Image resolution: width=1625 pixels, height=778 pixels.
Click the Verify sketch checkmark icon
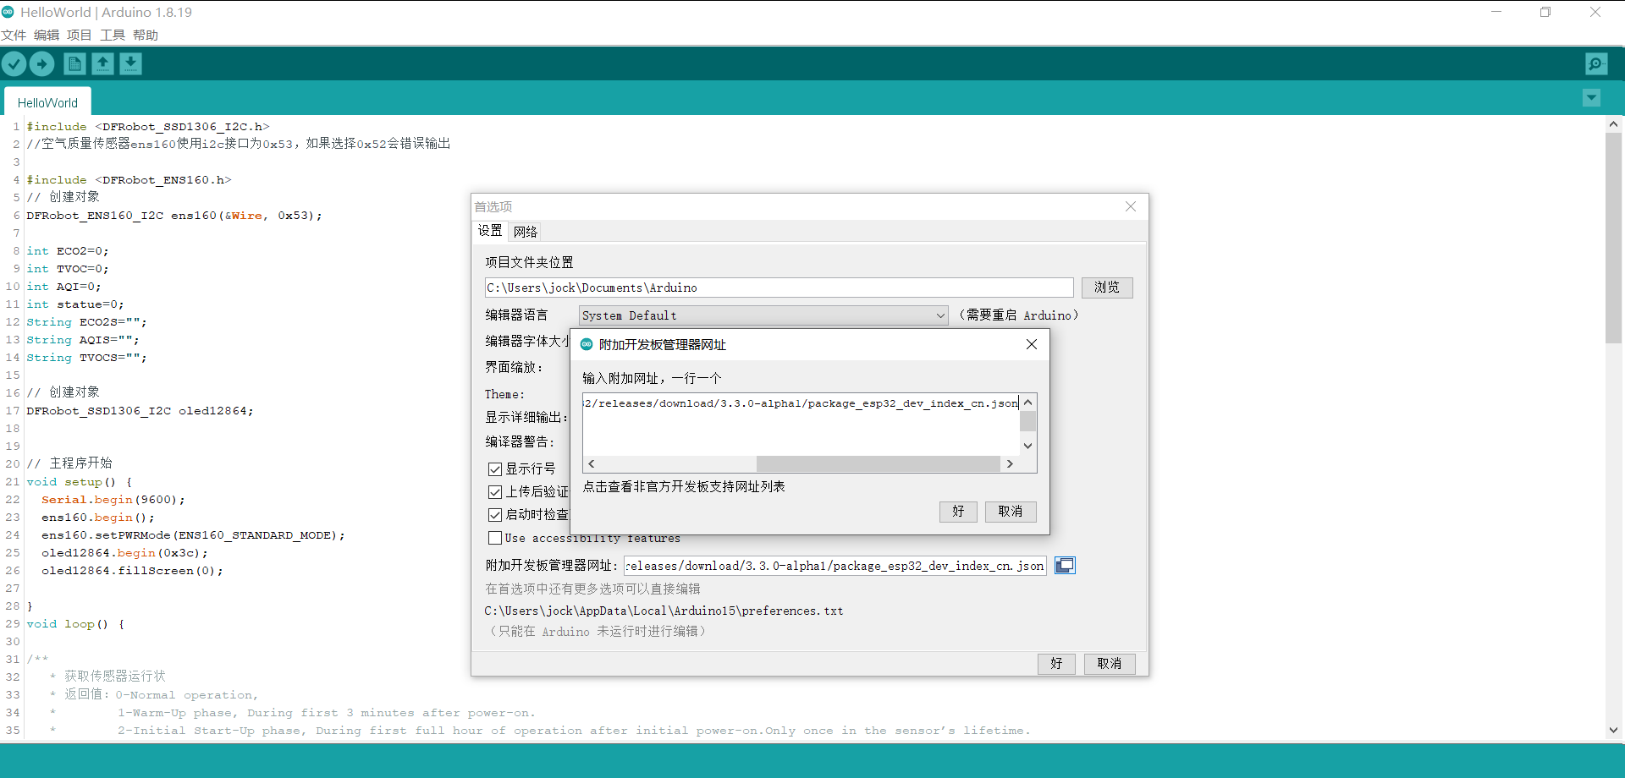[14, 64]
